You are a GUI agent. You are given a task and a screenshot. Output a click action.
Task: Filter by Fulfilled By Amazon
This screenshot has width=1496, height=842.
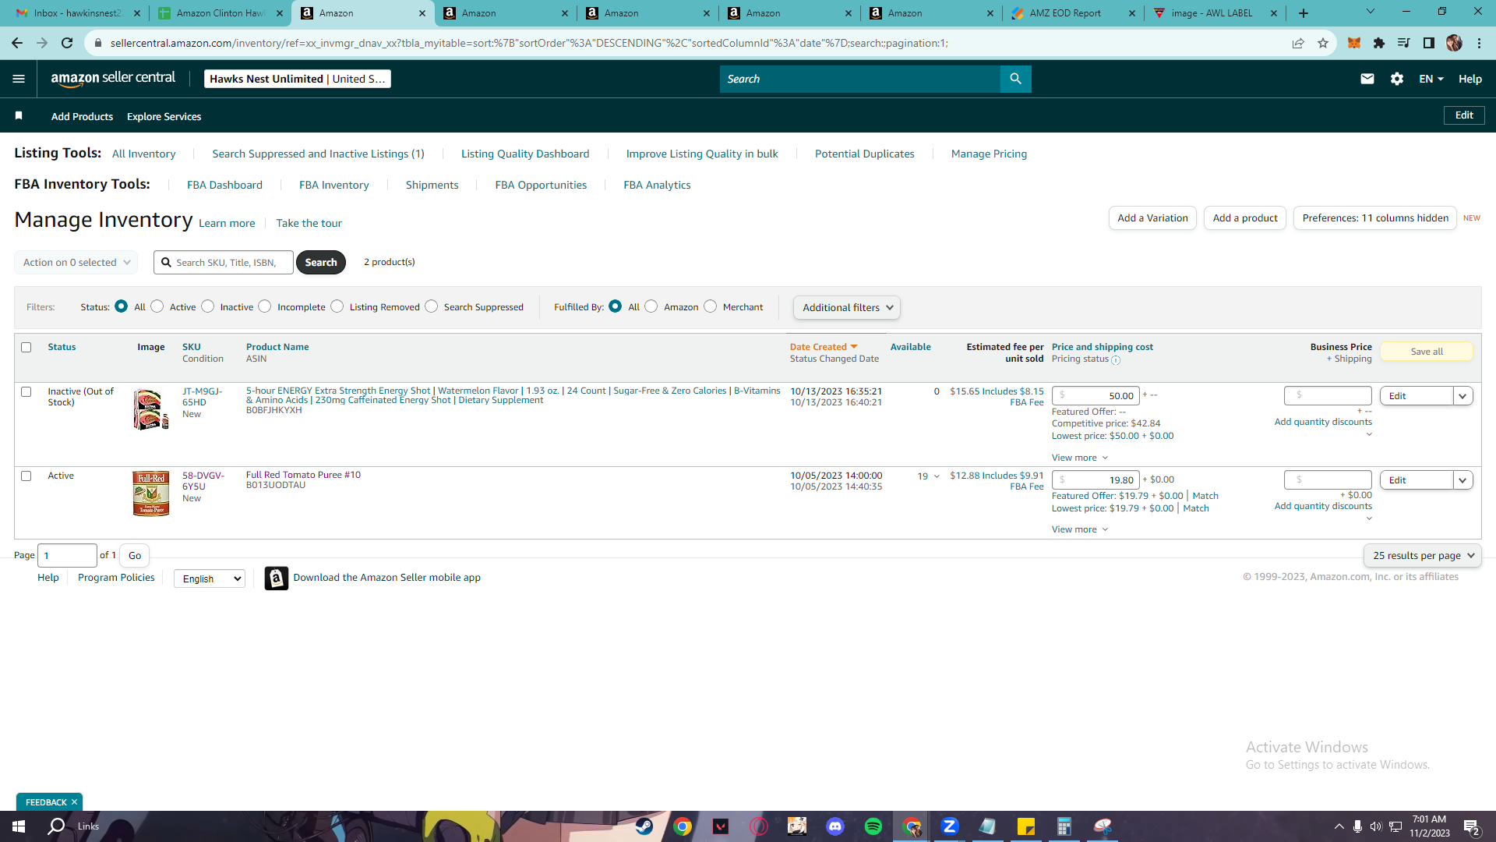pyautogui.click(x=651, y=306)
